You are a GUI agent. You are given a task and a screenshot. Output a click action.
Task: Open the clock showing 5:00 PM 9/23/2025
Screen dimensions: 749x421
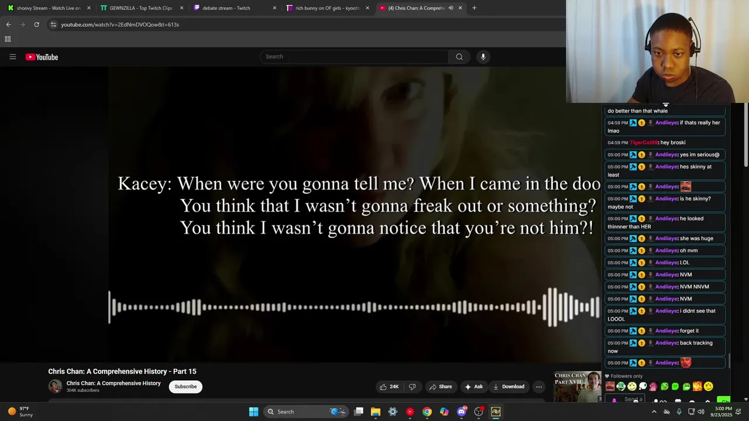pos(723,412)
